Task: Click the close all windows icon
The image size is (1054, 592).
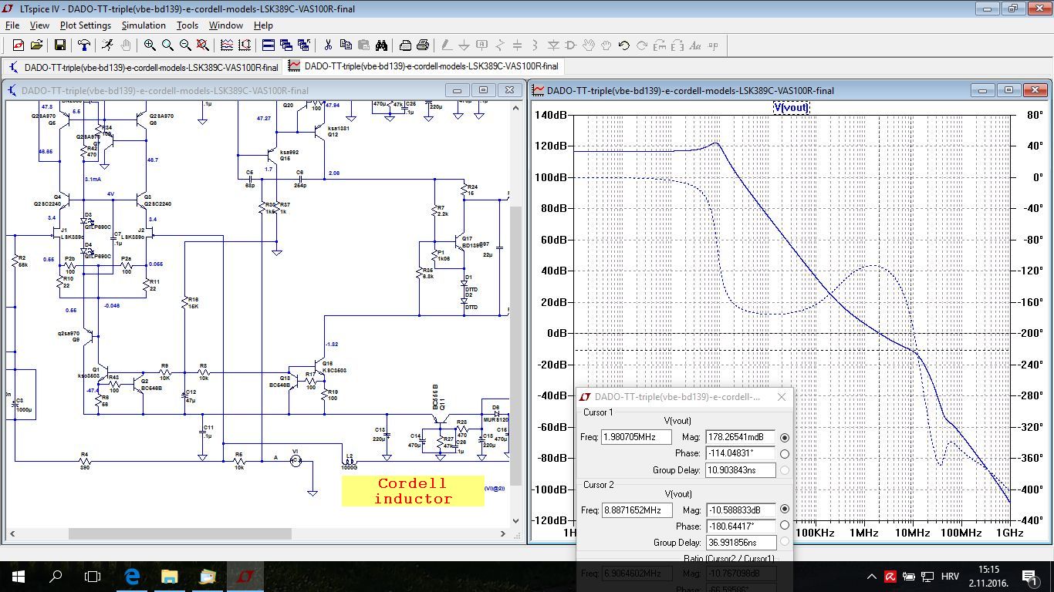Action: click(x=304, y=45)
